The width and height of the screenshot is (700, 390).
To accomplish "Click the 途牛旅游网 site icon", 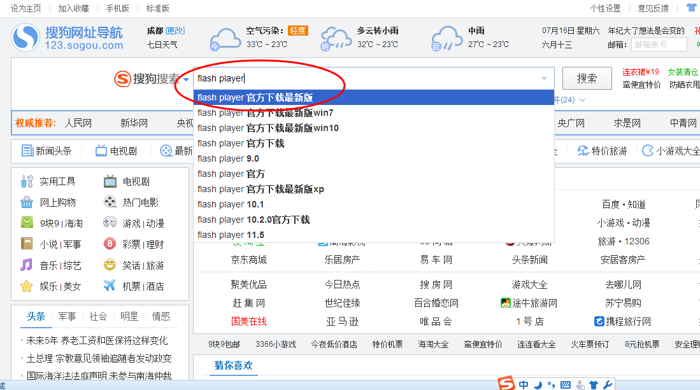I will [505, 303].
